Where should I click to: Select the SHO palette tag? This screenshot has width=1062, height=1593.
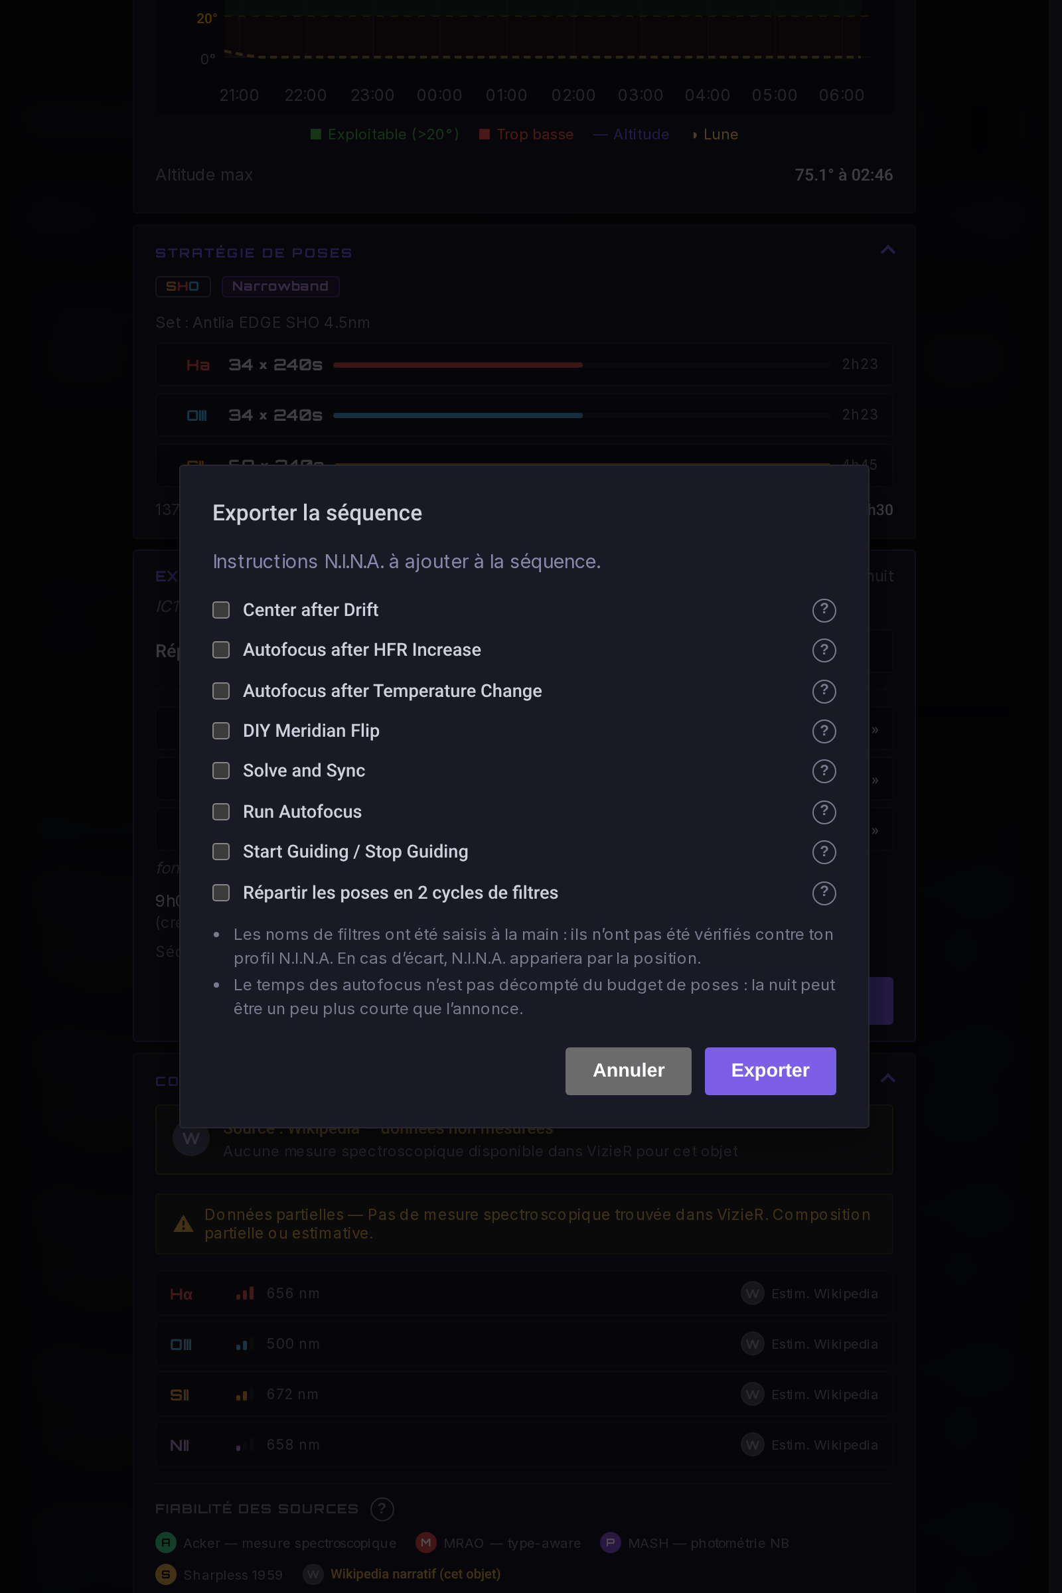pyautogui.click(x=183, y=287)
